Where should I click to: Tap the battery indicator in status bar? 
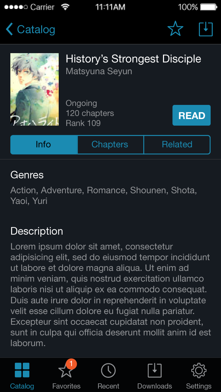coord(209,7)
